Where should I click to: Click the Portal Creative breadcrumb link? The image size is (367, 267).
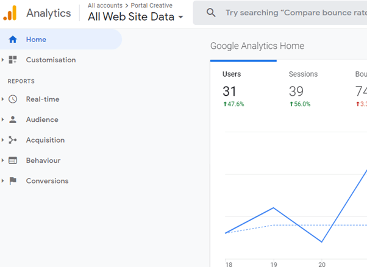151,5
